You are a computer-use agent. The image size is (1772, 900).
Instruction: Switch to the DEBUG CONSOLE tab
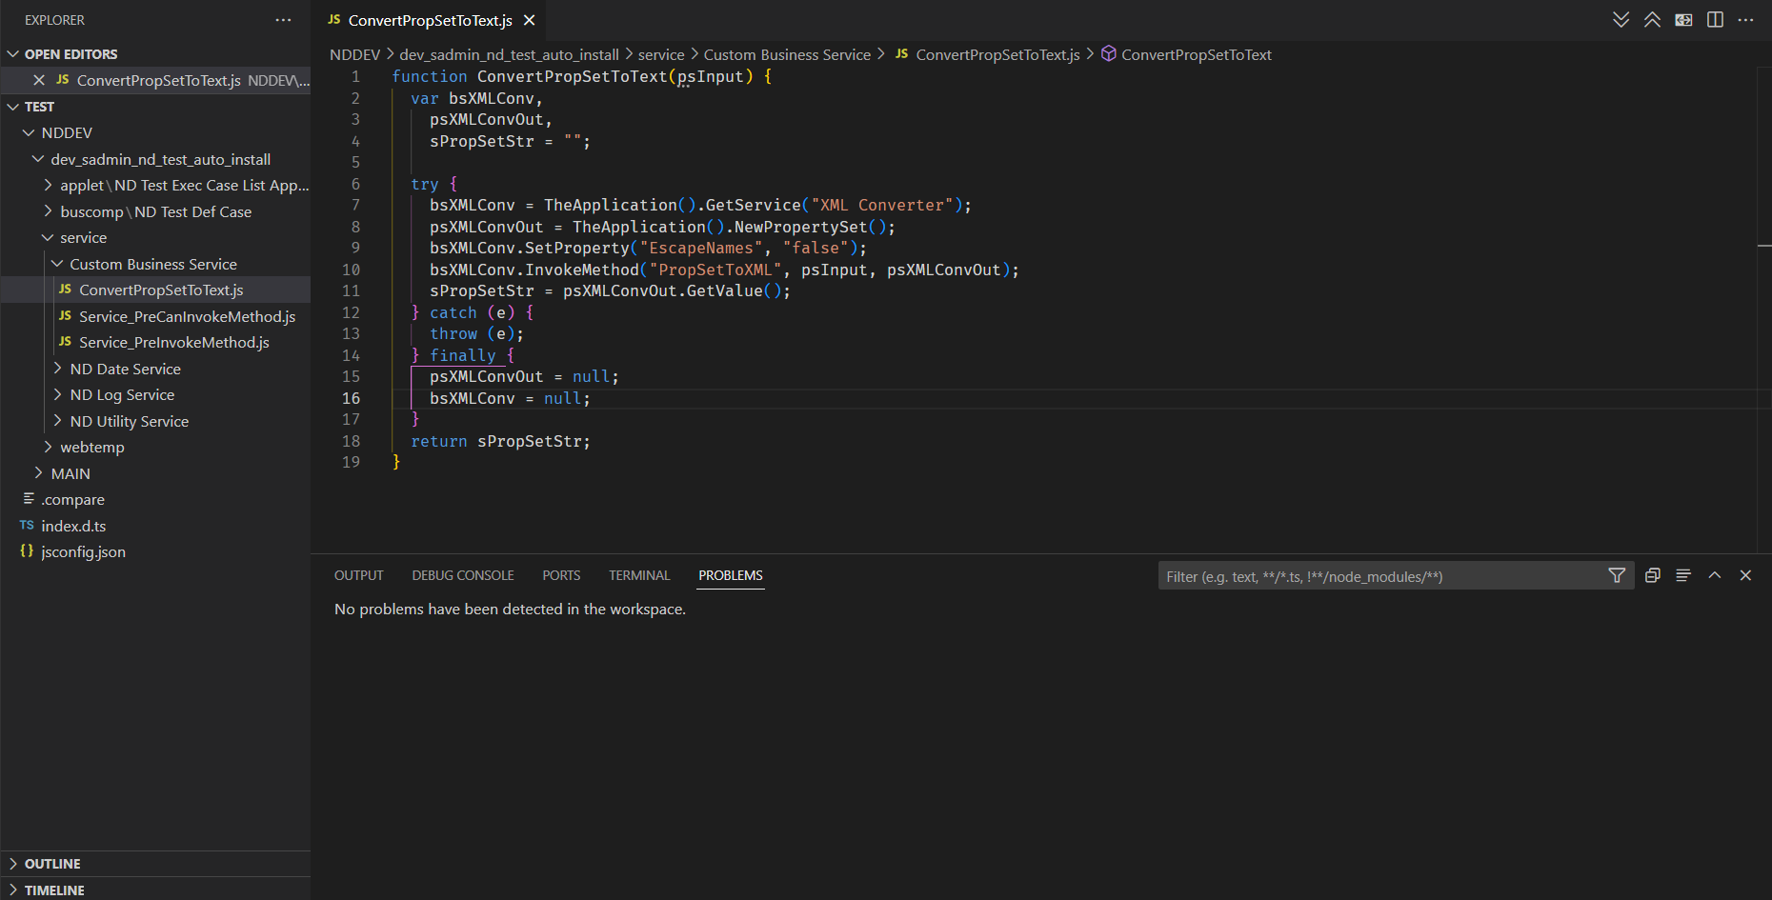point(463,575)
